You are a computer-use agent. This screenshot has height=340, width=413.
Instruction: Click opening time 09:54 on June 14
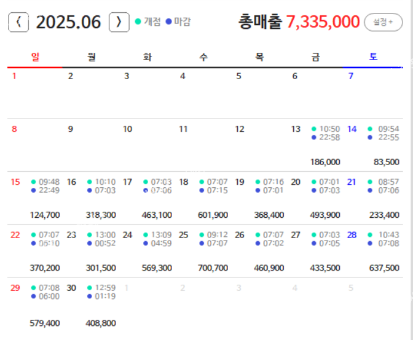[x=388, y=129]
